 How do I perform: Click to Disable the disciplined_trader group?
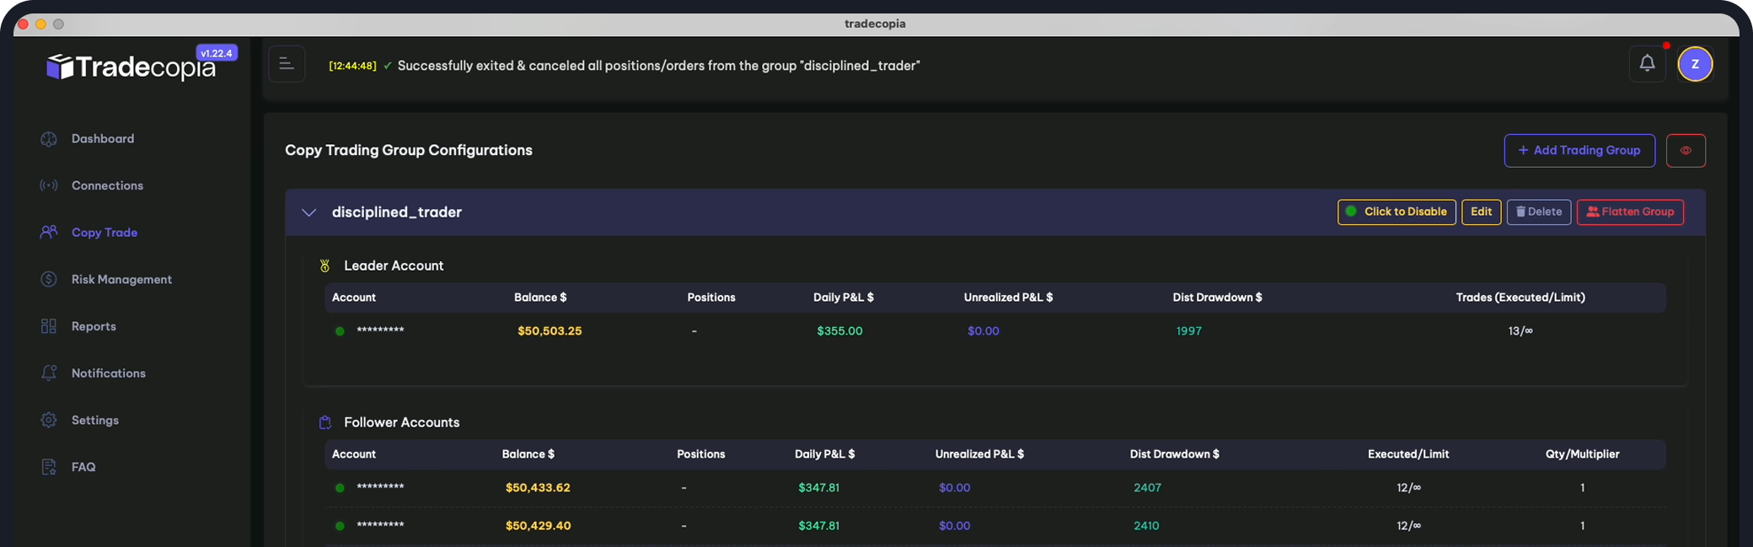[x=1396, y=212]
